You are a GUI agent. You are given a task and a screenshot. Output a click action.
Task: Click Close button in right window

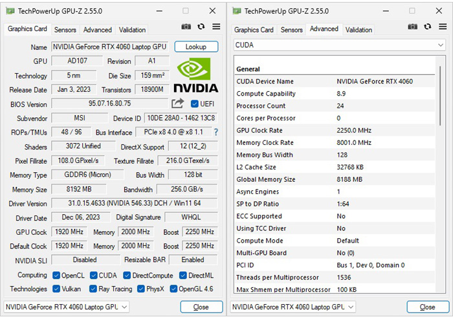427,307
